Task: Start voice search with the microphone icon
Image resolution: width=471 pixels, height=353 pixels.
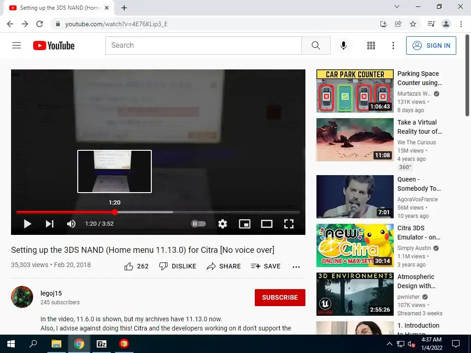Action: pos(343,46)
